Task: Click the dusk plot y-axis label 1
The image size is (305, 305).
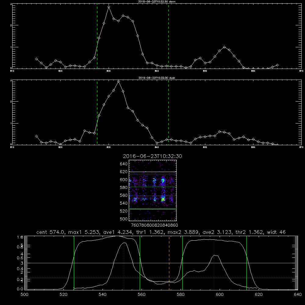Action: 11,123
